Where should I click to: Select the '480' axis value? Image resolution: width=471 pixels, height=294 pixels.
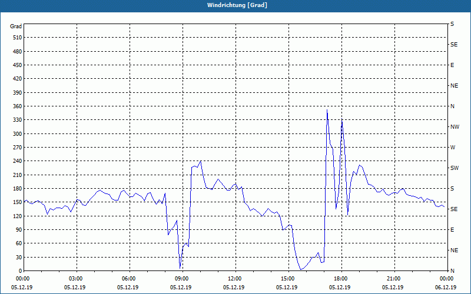17,52
